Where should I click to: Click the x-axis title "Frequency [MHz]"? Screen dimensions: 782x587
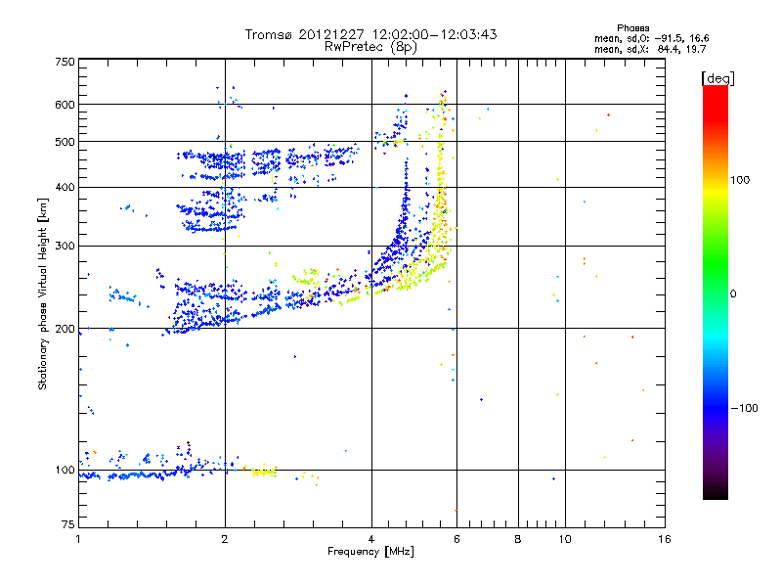click(370, 552)
